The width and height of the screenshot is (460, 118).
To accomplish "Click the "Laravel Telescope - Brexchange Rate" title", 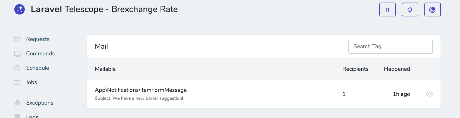I will [x=104, y=9].
